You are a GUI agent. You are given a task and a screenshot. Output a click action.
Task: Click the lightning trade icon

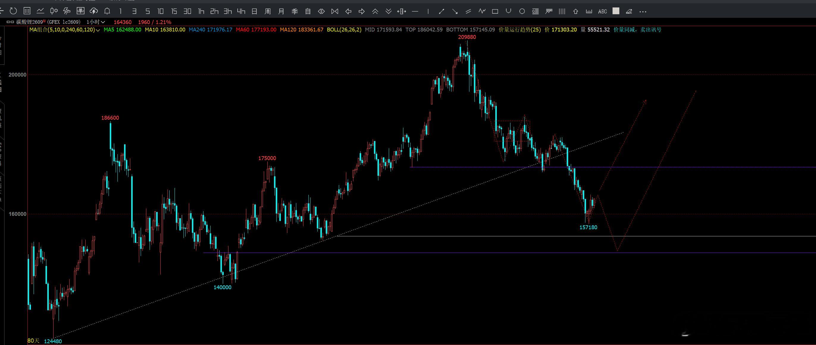tap(67, 11)
